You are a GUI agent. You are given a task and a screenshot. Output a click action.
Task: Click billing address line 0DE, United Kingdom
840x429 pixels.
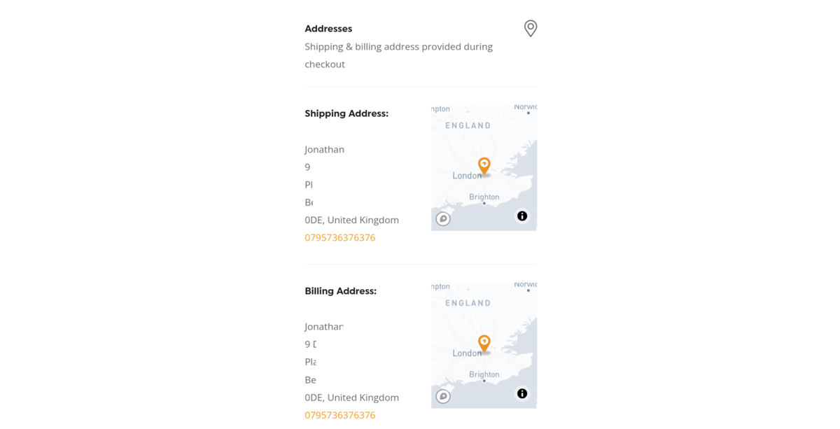(352, 398)
